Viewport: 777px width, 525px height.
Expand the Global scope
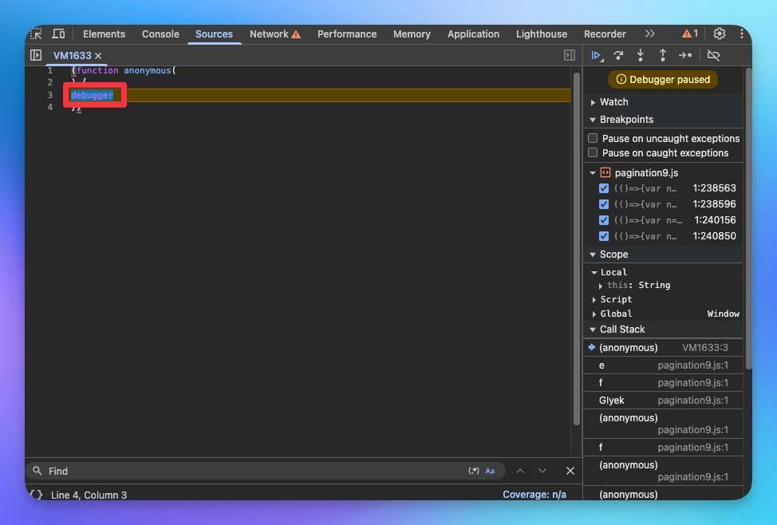(594, 314)
